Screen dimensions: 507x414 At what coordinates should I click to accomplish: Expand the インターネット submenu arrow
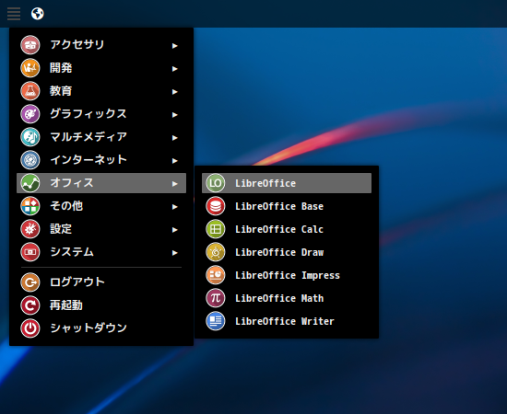[175, 161]
